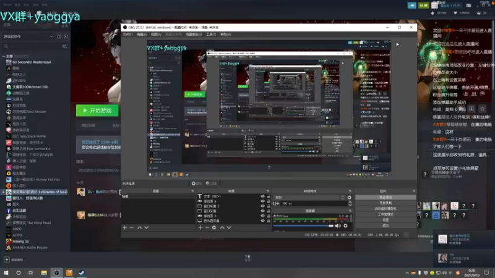Open File Explorer from the taskbar
The image size is (495, 278).
click(x=44, y=273)
